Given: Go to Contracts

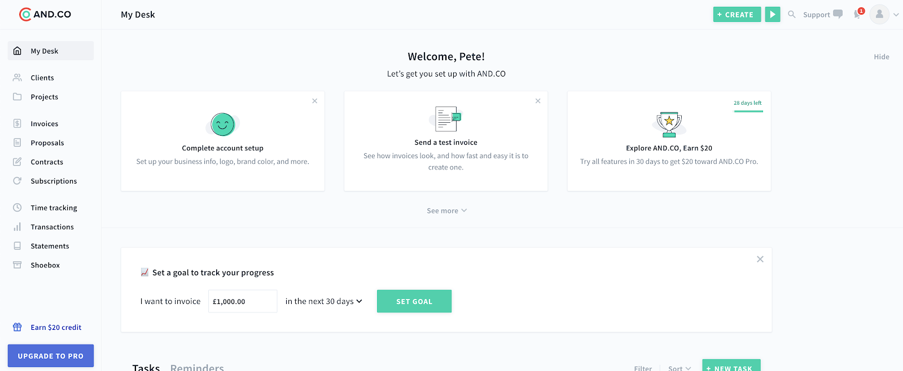Looking at the screenshot, I should [x=47, y=162].
